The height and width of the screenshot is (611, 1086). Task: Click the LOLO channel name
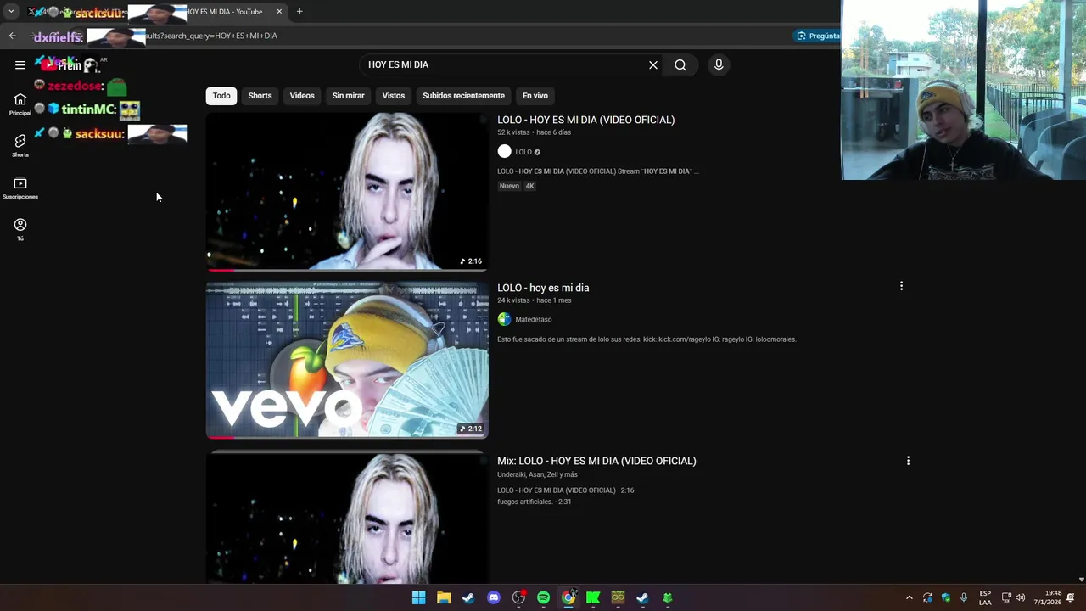(x=523, y=152)
